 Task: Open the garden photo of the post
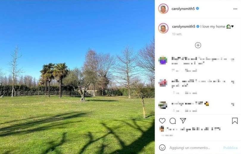(77, 77)
